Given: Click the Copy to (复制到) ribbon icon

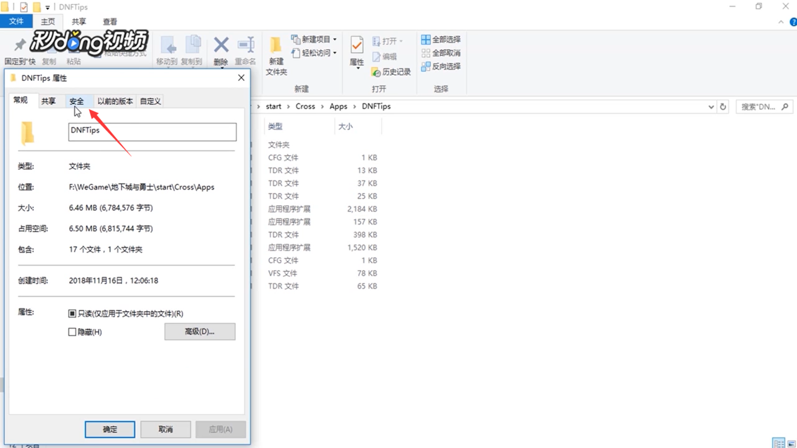Looking at the screenshot, I should tap(192, 45).
